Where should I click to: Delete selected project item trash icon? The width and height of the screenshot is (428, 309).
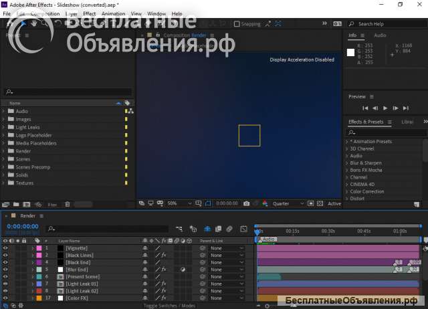(x=68, y=204)
